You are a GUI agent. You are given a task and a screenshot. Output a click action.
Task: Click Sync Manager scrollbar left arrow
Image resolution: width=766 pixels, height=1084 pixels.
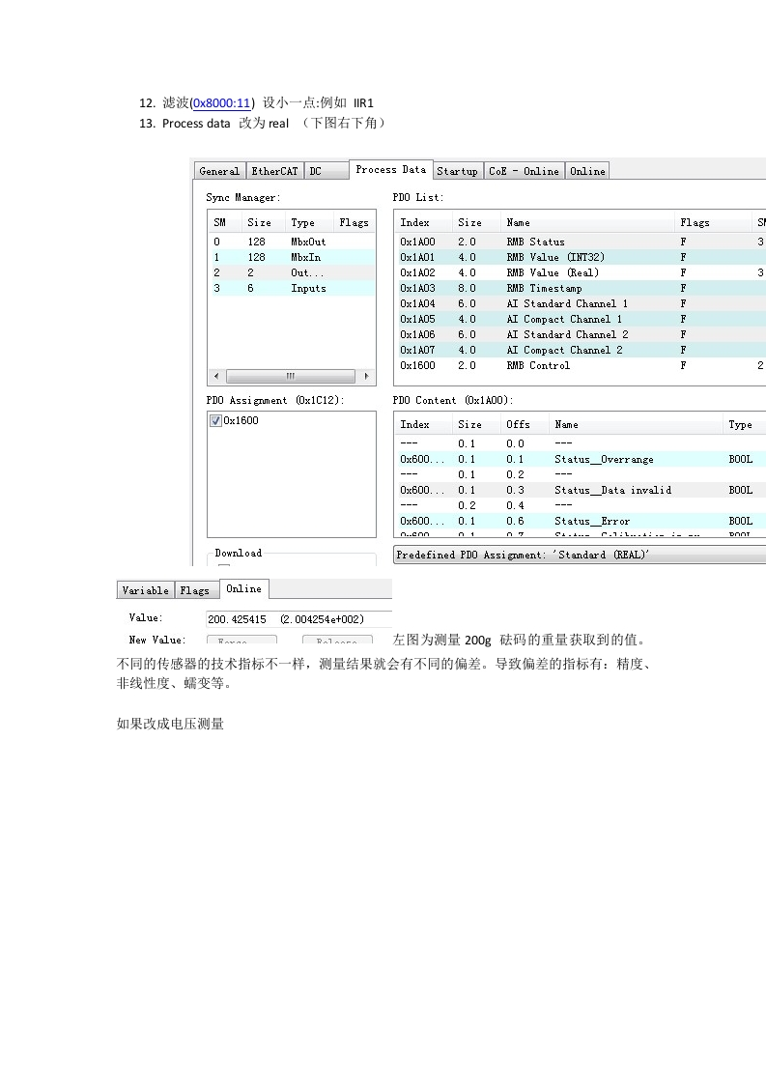215,376
